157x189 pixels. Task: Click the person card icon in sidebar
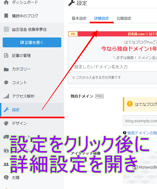(x=6, y=150)
